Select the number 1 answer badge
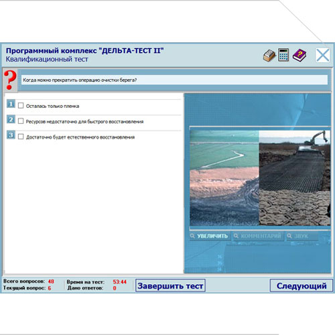The height and width of the screenshot is (335, 335). click(x=11, y=104)
